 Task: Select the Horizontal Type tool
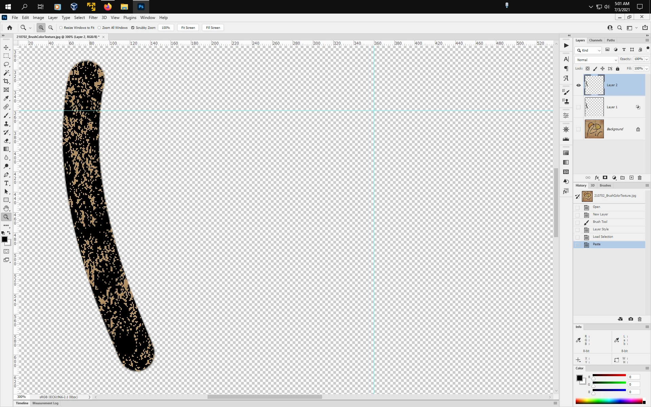[6, 183]
